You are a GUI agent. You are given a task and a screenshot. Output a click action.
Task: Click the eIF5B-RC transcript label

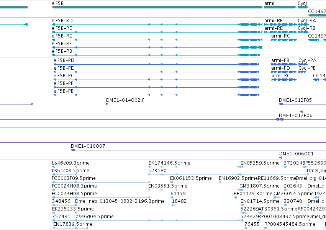click(x=62, y=36)
